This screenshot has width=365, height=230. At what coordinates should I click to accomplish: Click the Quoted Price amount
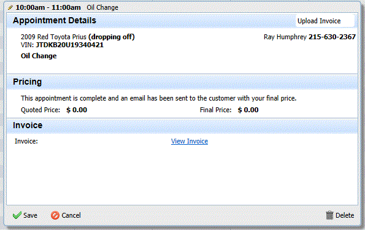pyautogui.click(x=77, y=110)
